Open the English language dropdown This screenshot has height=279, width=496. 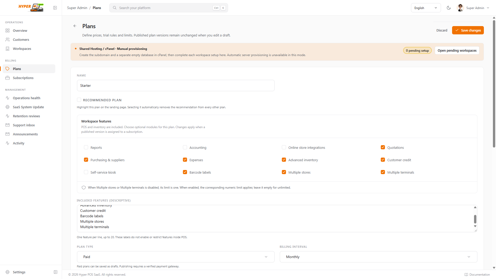point(426,8)
